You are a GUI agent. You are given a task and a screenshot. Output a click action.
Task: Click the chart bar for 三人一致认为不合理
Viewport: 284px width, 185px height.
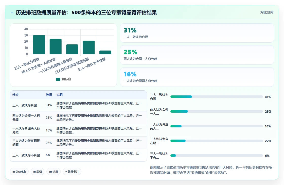click(105, 52)
